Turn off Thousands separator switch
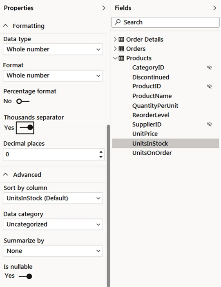The image size is (221, 287). point(25,128)
